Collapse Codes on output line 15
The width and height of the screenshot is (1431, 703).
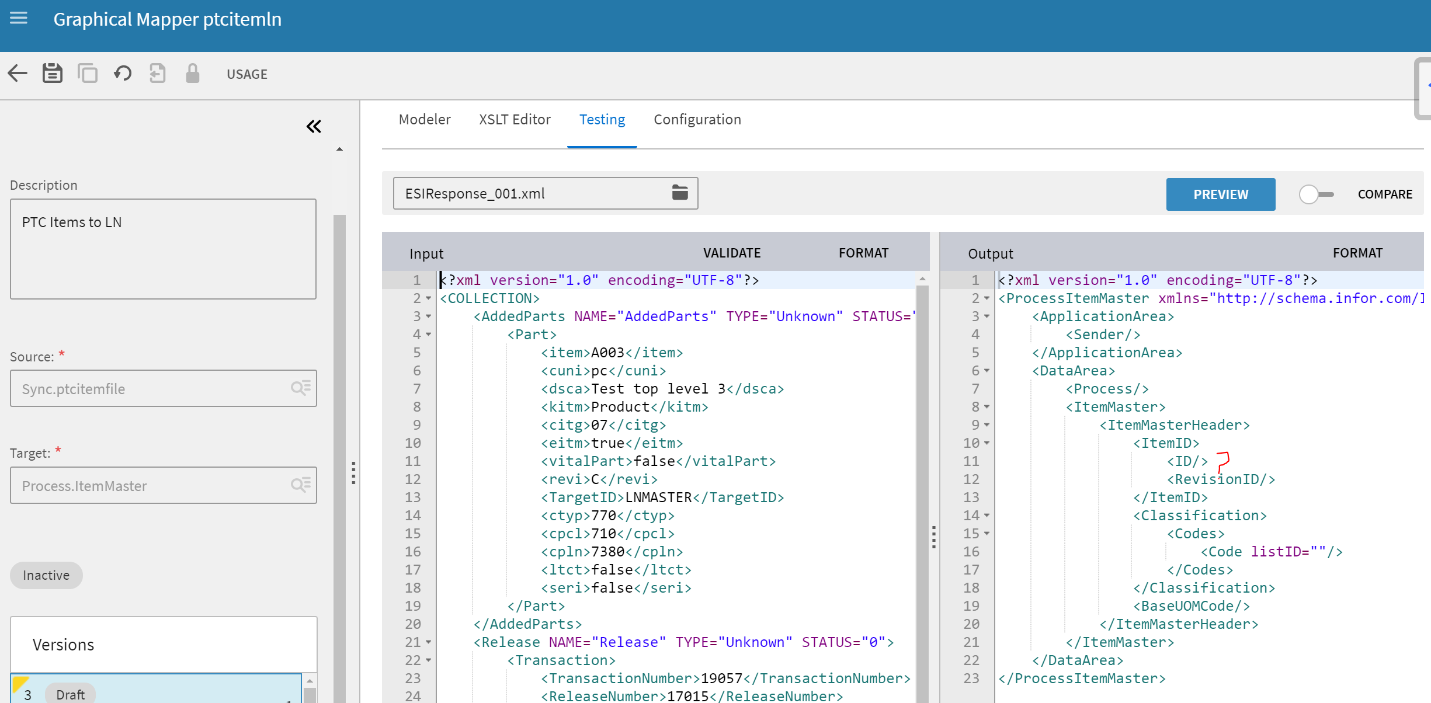coord(987,534)
